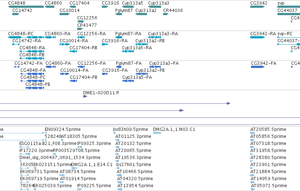Select the CG17404 gene label

79,3
